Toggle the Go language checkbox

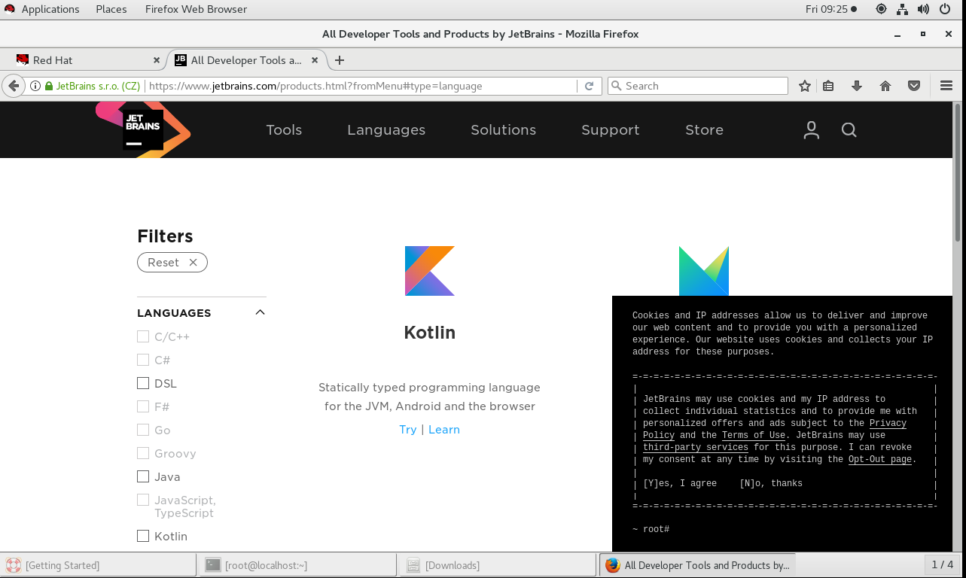click(143, 430)
